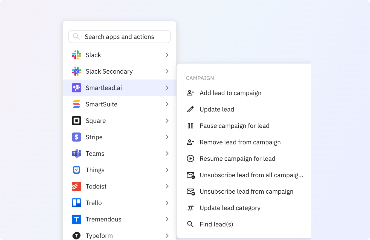The image size is (370, 240).
Task: Open the Slack app entry
Action: pos(119,55)
